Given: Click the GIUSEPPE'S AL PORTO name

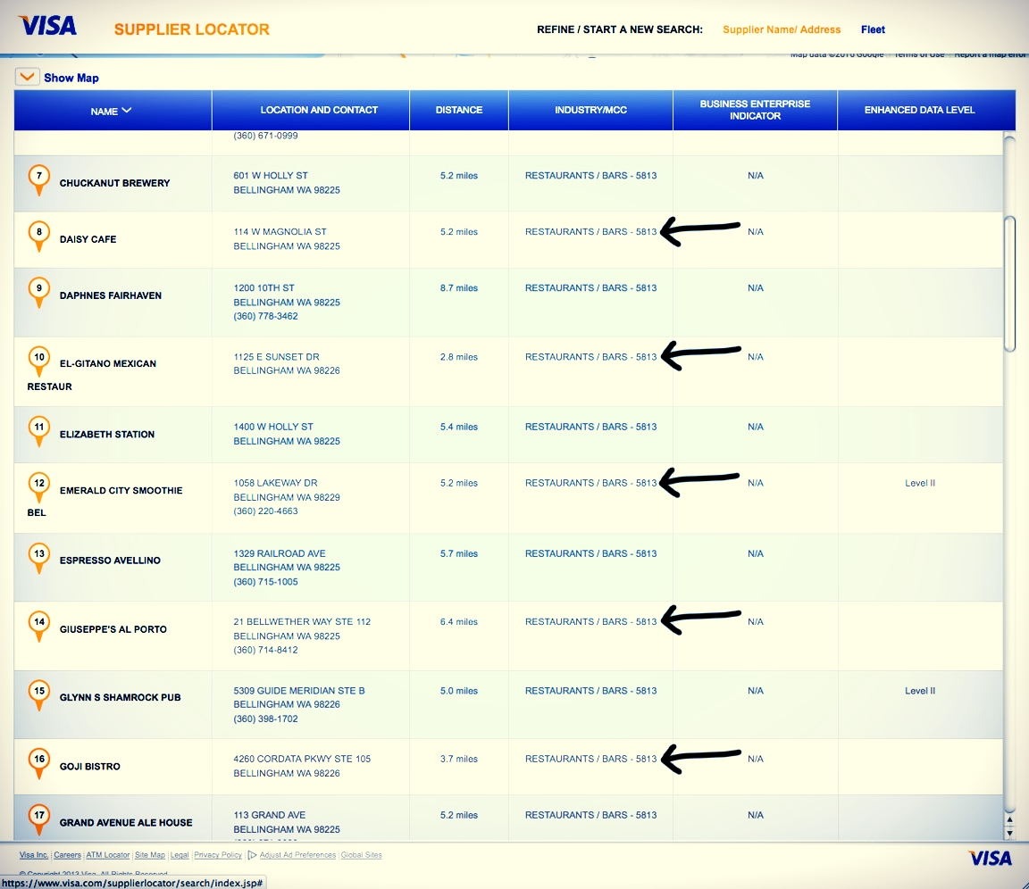Looking at the screenshot, I should tap(113, 629).
